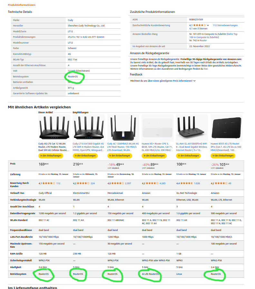Viewport: 255px width, 289px height.
Task: Click the '802 11 ABGNAC' WLAN-Standard cell
Action: pos(116,220)
